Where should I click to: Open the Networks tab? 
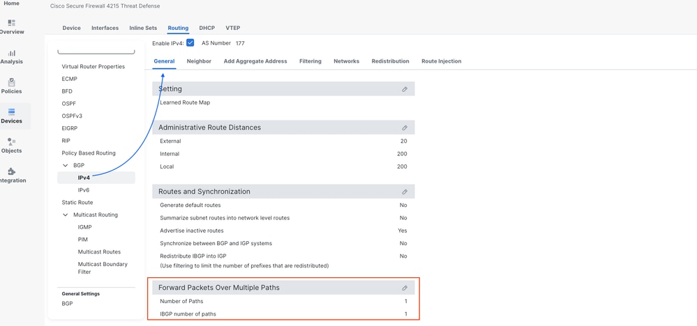tap(346, 61)
